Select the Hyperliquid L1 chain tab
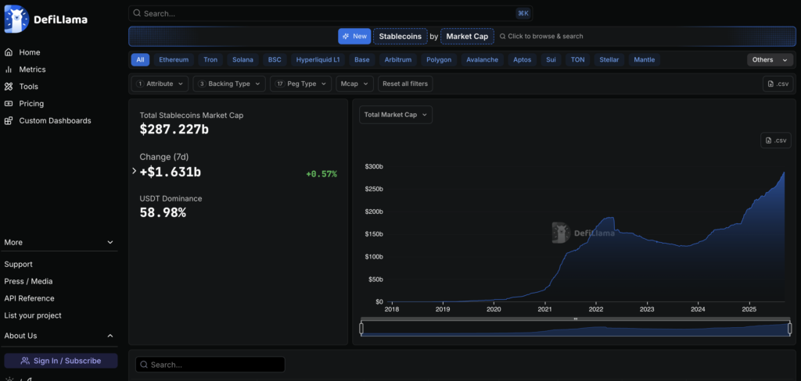The height and width of the screenshot is (381, 801). 318,59
